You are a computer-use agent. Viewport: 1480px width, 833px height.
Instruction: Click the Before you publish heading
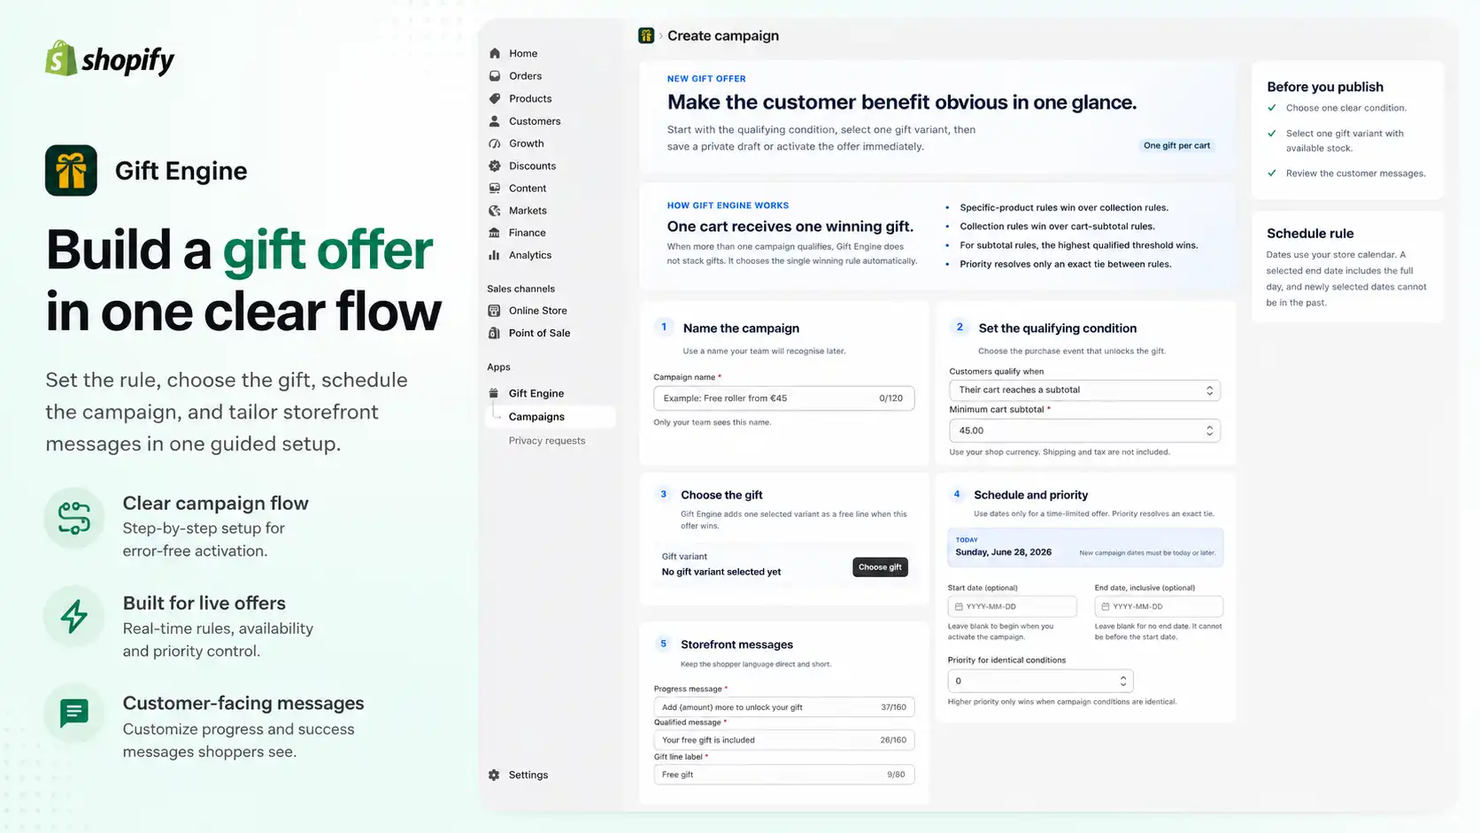point(1325,87)
